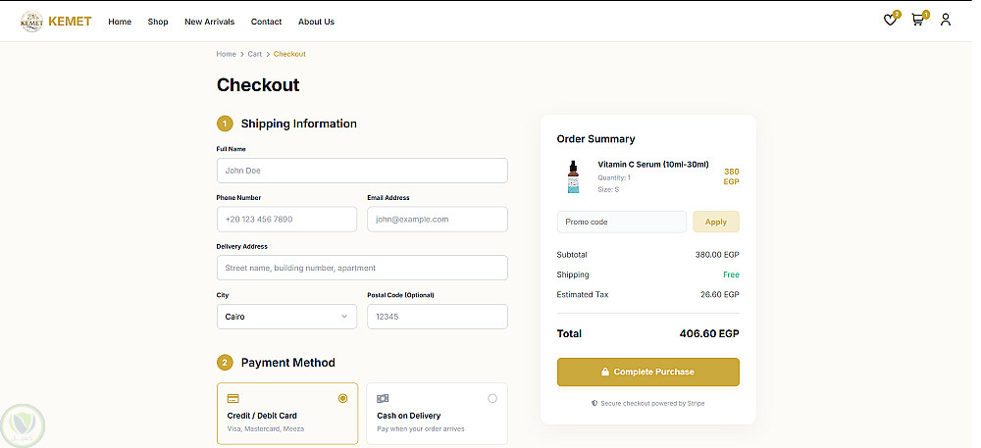Open the shopping cart icon
This screenshot has height=448, width=981.
(917, 20)
